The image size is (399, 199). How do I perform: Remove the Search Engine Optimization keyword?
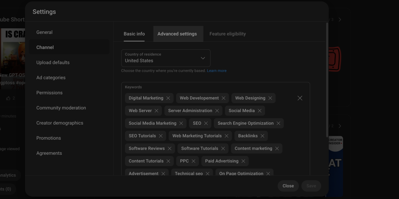tap(278, 123)
